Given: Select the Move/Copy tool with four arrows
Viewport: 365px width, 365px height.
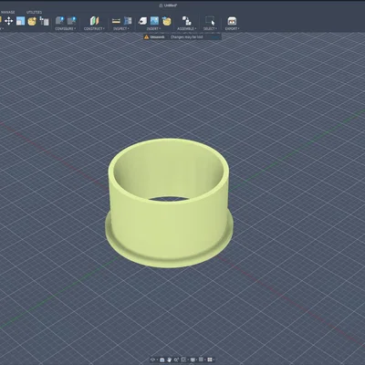Looking at the screenshot, I should pos(8,21).
